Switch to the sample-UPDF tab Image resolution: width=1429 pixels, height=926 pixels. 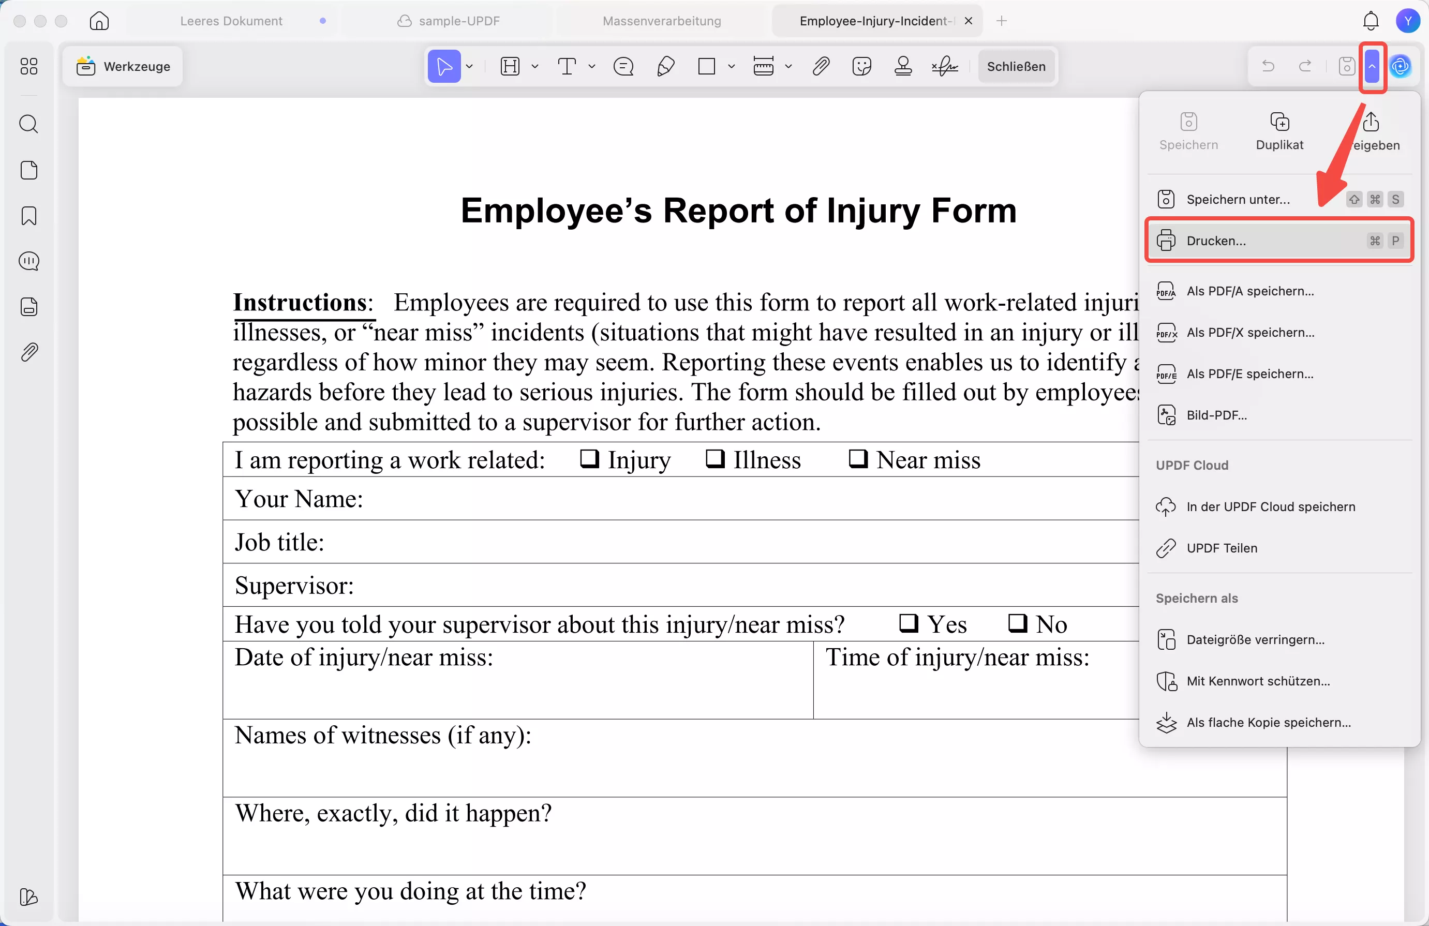click(459, 21)
